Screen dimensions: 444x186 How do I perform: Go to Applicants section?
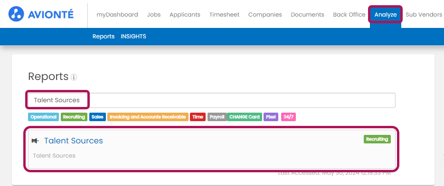coord(185,15)
